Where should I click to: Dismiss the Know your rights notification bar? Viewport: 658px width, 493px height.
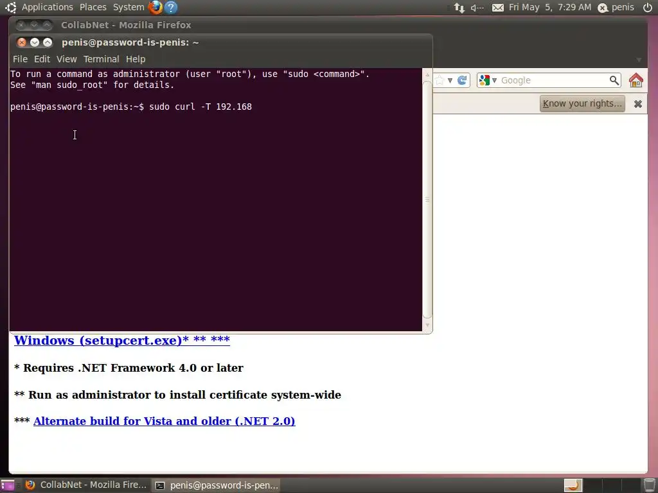(638, 104)
